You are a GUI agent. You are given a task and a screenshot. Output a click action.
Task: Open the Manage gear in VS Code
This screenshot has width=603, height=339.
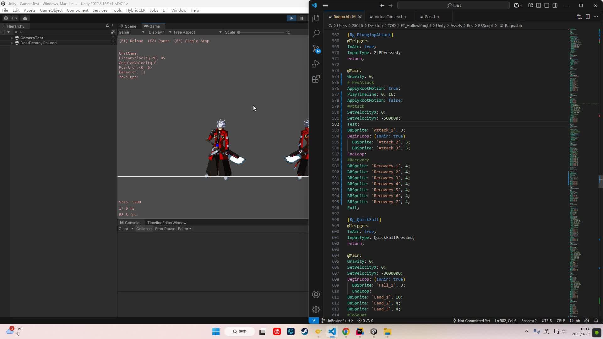(x=316, y=309)
